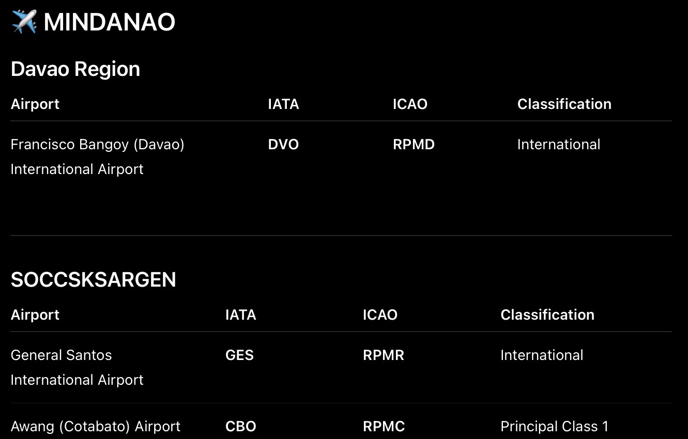
Task: Click International classification in Davao row
Action: click(x=559, y=145)
